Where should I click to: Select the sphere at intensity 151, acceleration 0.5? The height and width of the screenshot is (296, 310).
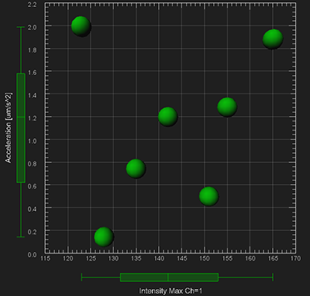(x=208, y=196)
